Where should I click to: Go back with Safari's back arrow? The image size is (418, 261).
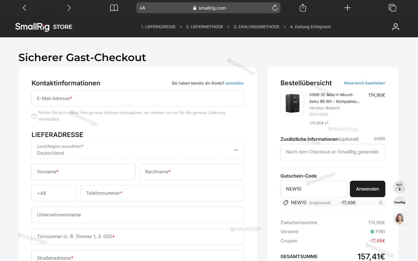tap(25, 8)
